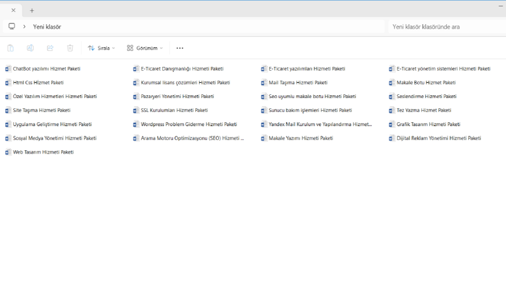Screen dimensions: 506x284
Task: Select Web Tasarım Hizmeti Paketi icon
Action: (x=8, y=152)
